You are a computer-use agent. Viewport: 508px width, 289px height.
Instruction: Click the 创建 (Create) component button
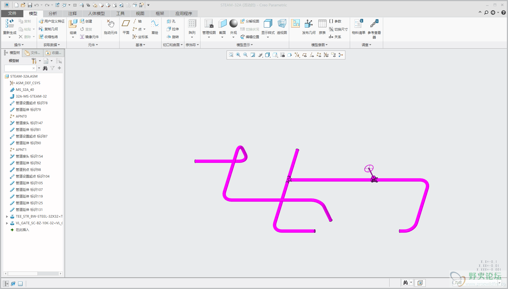point(86,21)
